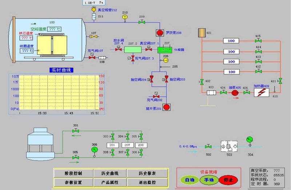Click the 208 pump cooling box
Viewport: 291px width, 190px height.
tap(141, 145)
